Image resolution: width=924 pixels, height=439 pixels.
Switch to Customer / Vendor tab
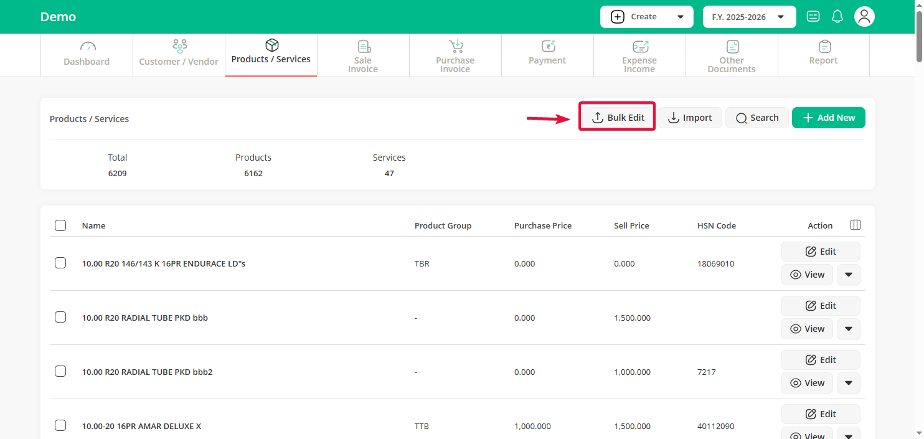[x=179, y=55]
